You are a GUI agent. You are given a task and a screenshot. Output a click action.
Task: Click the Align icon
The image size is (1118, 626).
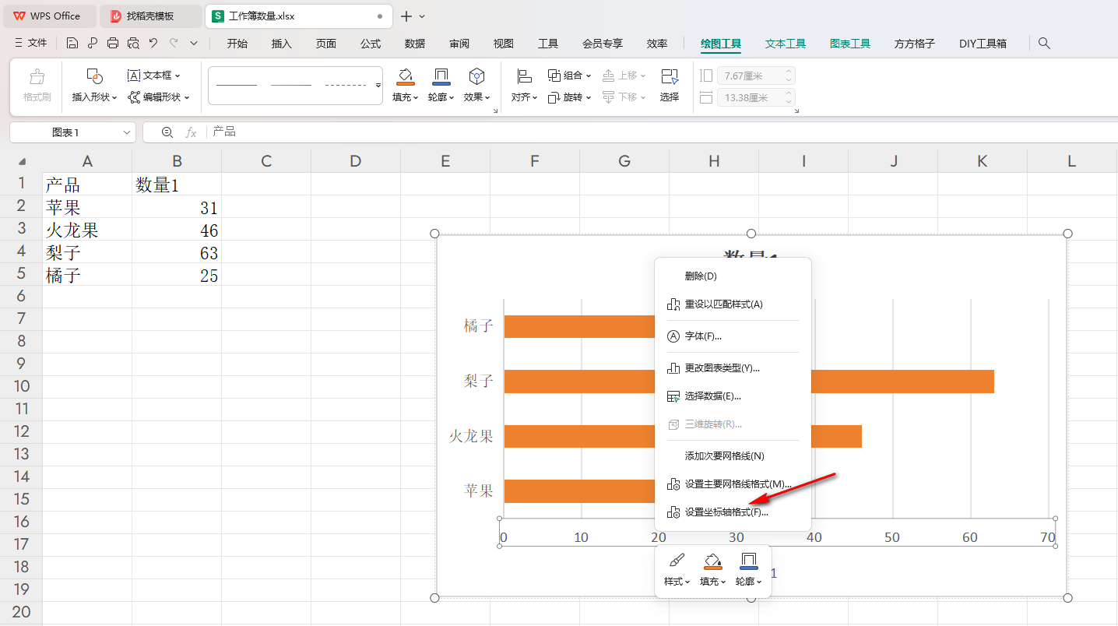pyautogui.click(x=524, y=76)
